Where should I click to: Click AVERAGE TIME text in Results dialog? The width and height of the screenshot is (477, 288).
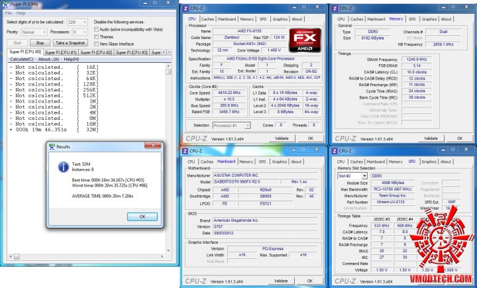click(103, 196)
